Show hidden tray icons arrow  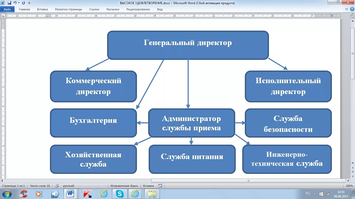click(x=315, y=194)
